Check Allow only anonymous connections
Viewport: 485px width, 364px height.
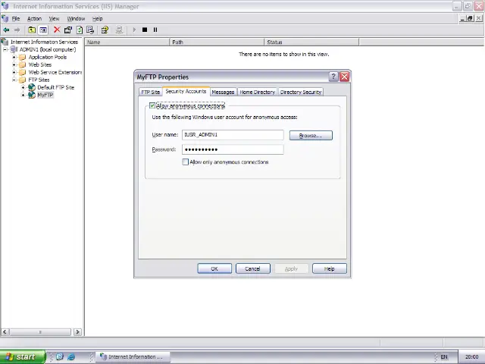(x=185, y=162)
